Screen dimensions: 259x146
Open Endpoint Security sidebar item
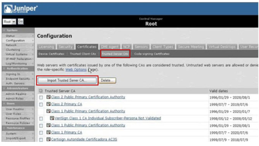(18, 79)
